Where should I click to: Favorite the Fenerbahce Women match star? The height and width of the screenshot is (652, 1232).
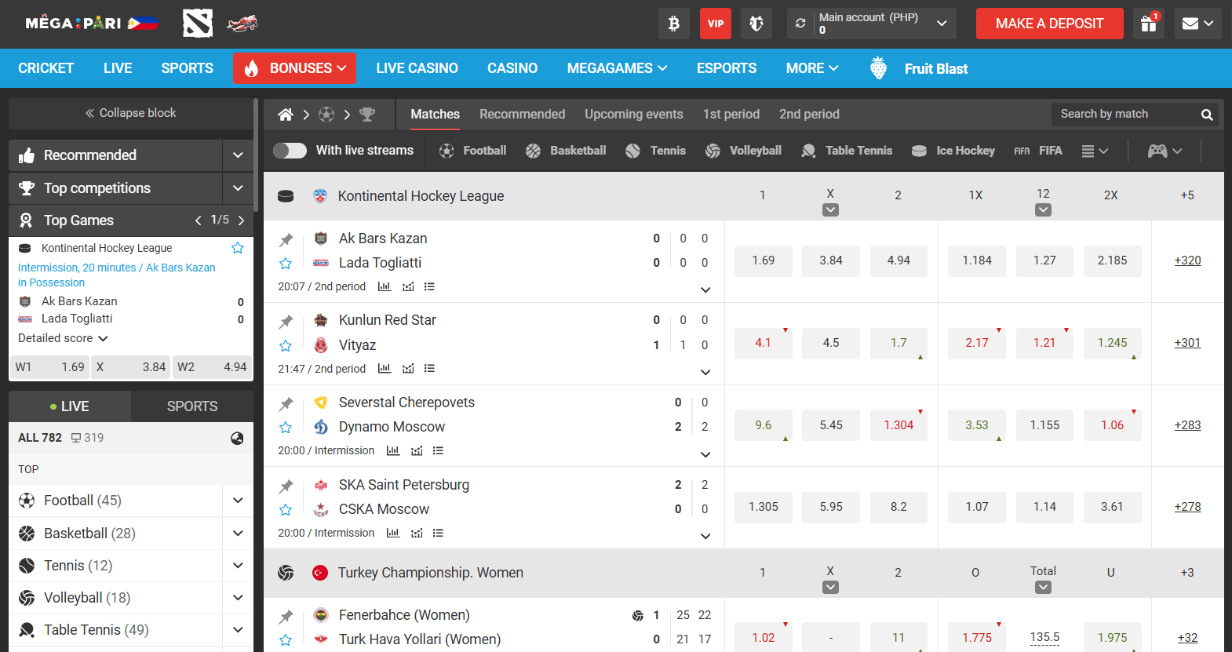coord(286,640)
